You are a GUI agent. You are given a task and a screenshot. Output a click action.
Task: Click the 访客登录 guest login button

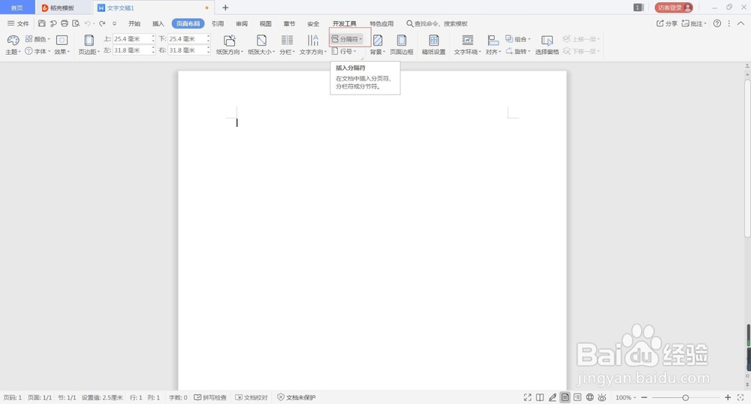pos(674,8)
